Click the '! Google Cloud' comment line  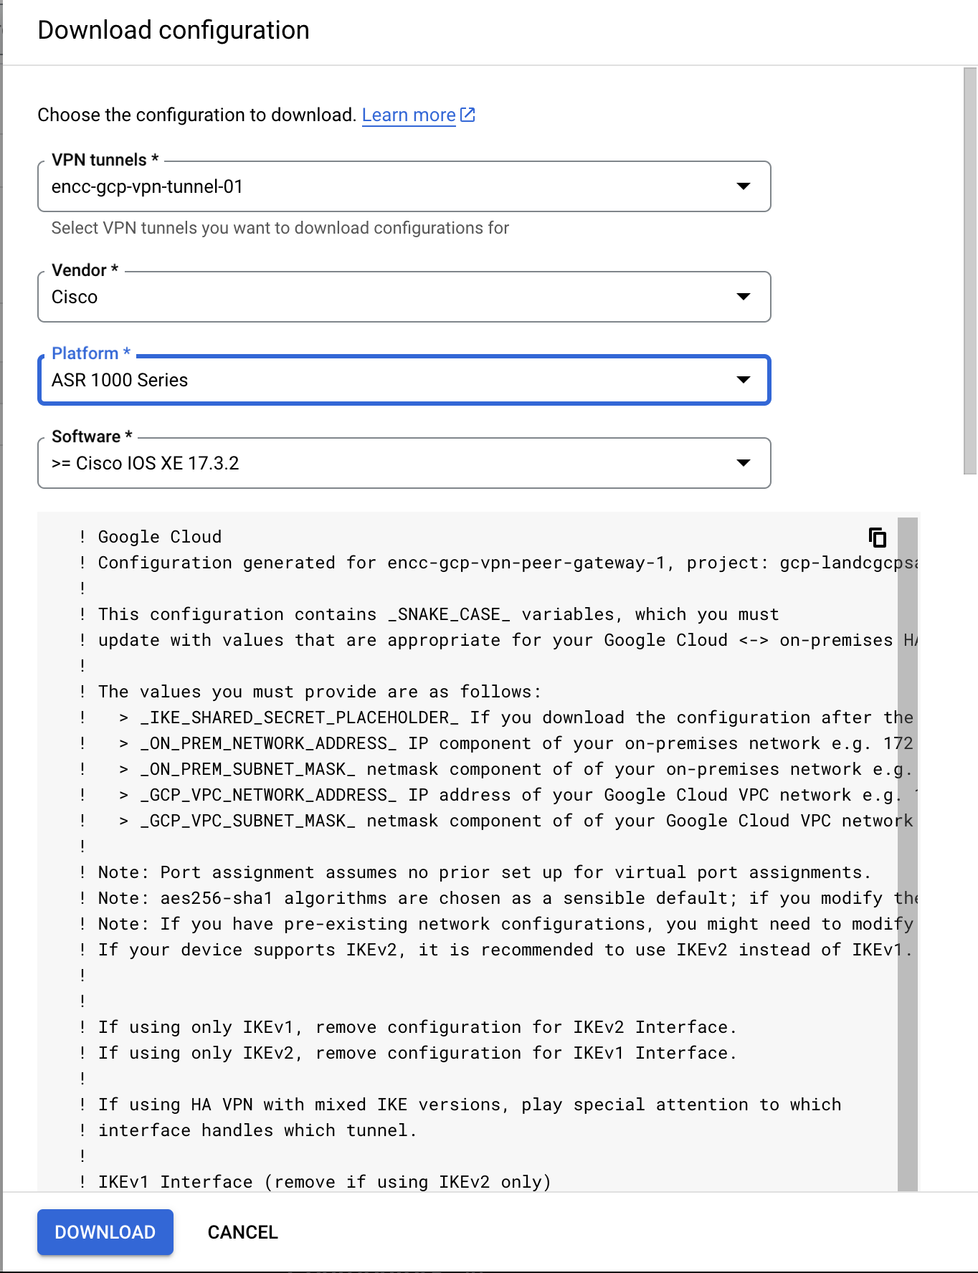click(x=151, y=537)
